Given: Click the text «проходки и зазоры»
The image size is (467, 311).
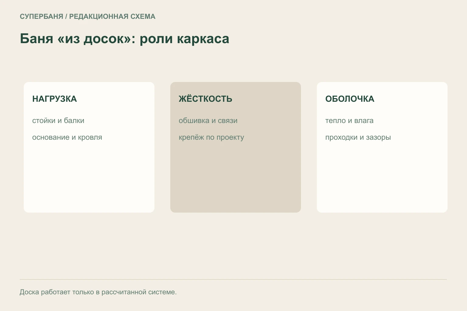Looking at the screenshot, I should pyautogui.click(x=358, y=137).
